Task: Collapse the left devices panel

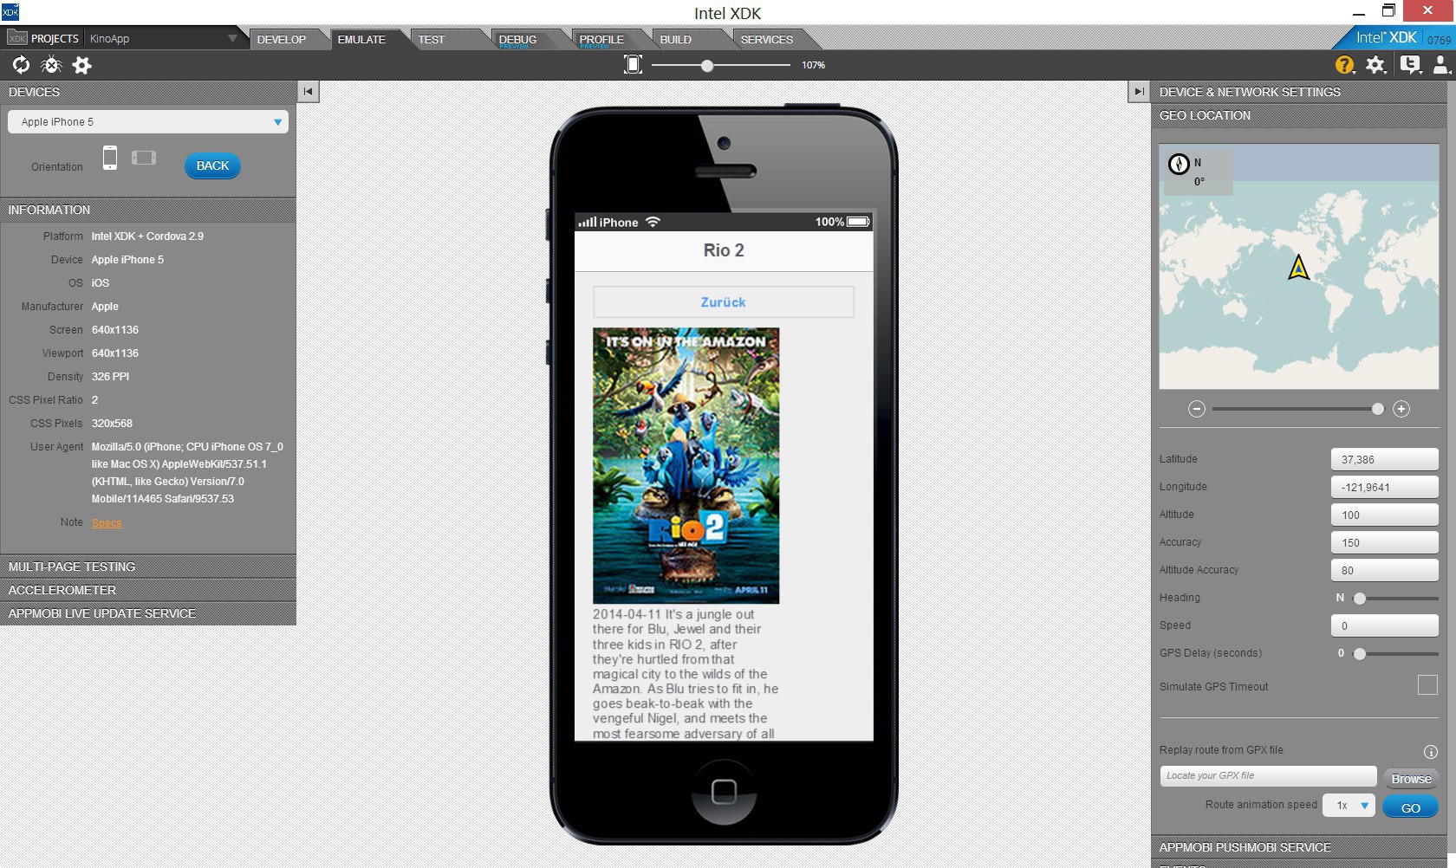Action: point(308,91)
